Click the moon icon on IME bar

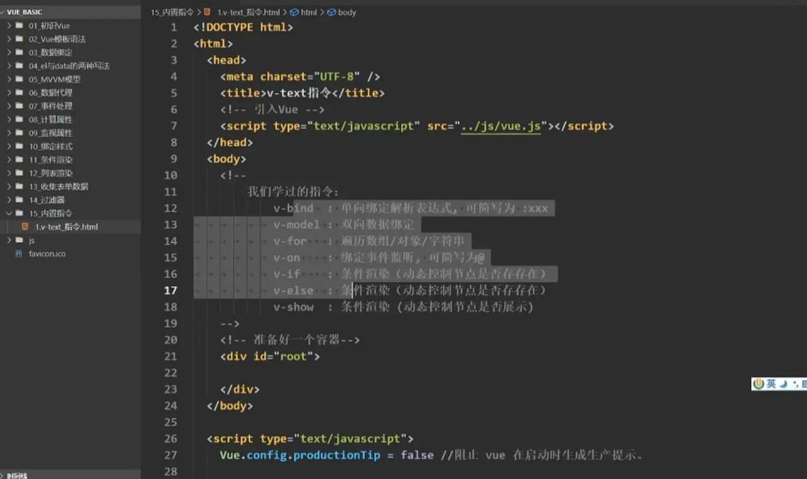(783, 384)
